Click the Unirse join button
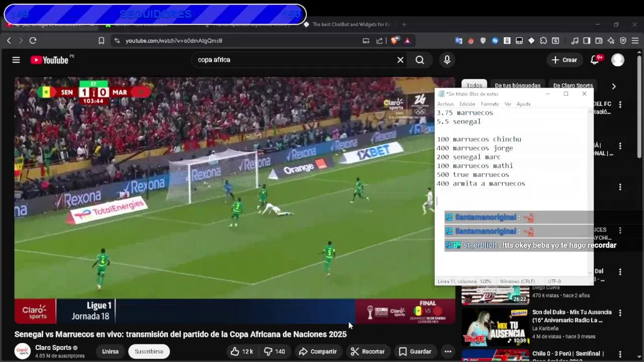644x362 pixels. (110, 351)
